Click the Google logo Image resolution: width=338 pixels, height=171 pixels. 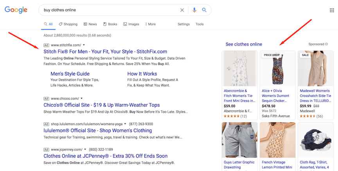point(16,10)
